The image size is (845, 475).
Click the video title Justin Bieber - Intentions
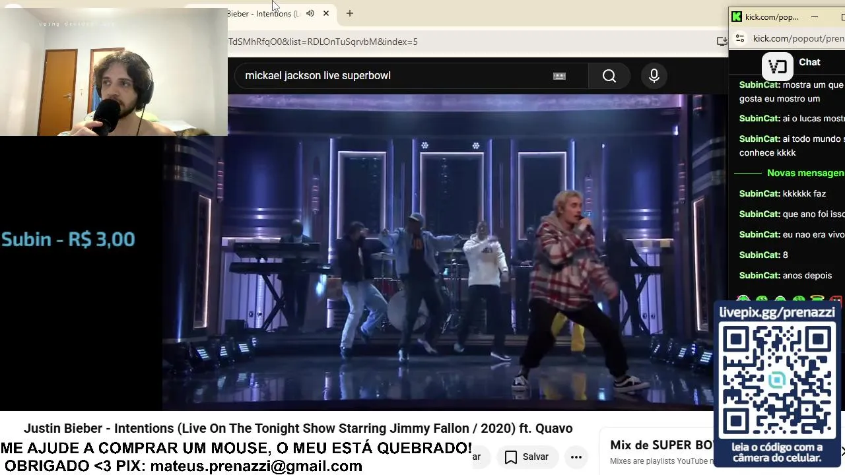[x=298, y=429]
